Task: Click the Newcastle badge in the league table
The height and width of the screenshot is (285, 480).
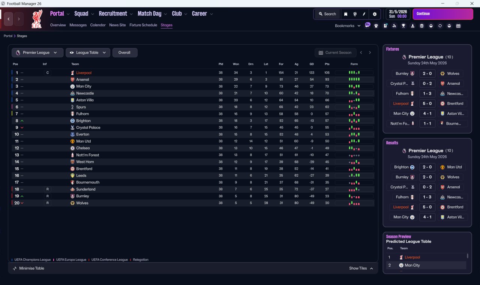Action: point(73,93)
